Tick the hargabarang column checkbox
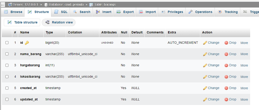Screen dimensions: 259x110 pos(7,65)
